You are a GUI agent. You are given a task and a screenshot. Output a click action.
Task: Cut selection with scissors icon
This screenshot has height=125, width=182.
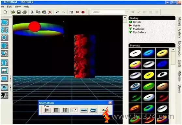pyautogui.click(x=32, y=12)
